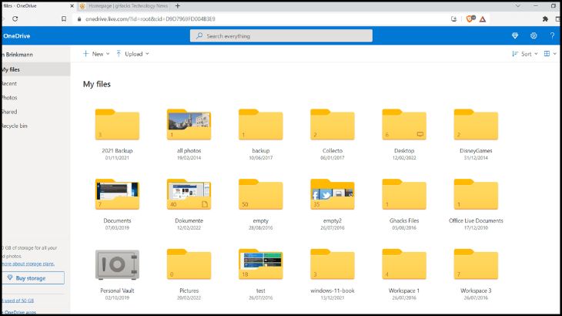
Task: Click the Search everything field
Action: coord(281,36)
